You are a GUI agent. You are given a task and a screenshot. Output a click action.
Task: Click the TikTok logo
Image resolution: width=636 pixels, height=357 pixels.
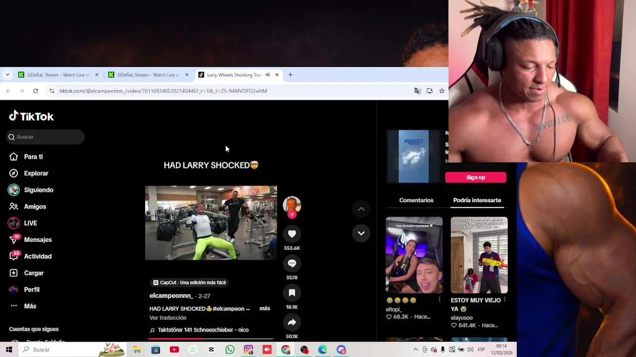[31, 116]
